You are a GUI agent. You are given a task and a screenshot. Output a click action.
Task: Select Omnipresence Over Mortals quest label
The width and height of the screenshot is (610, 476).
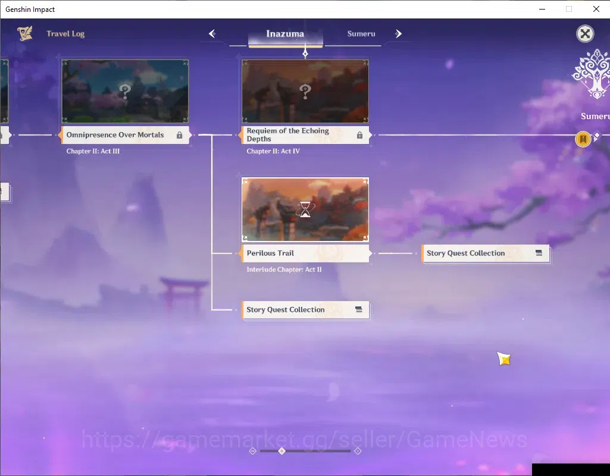pyautogui.click(x=125, y=135)
